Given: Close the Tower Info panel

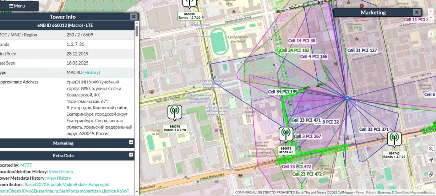Looking at the screenshot, I should 134,16.
